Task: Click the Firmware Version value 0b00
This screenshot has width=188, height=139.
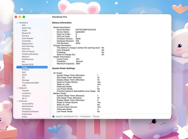Action: tap(78, 39)
